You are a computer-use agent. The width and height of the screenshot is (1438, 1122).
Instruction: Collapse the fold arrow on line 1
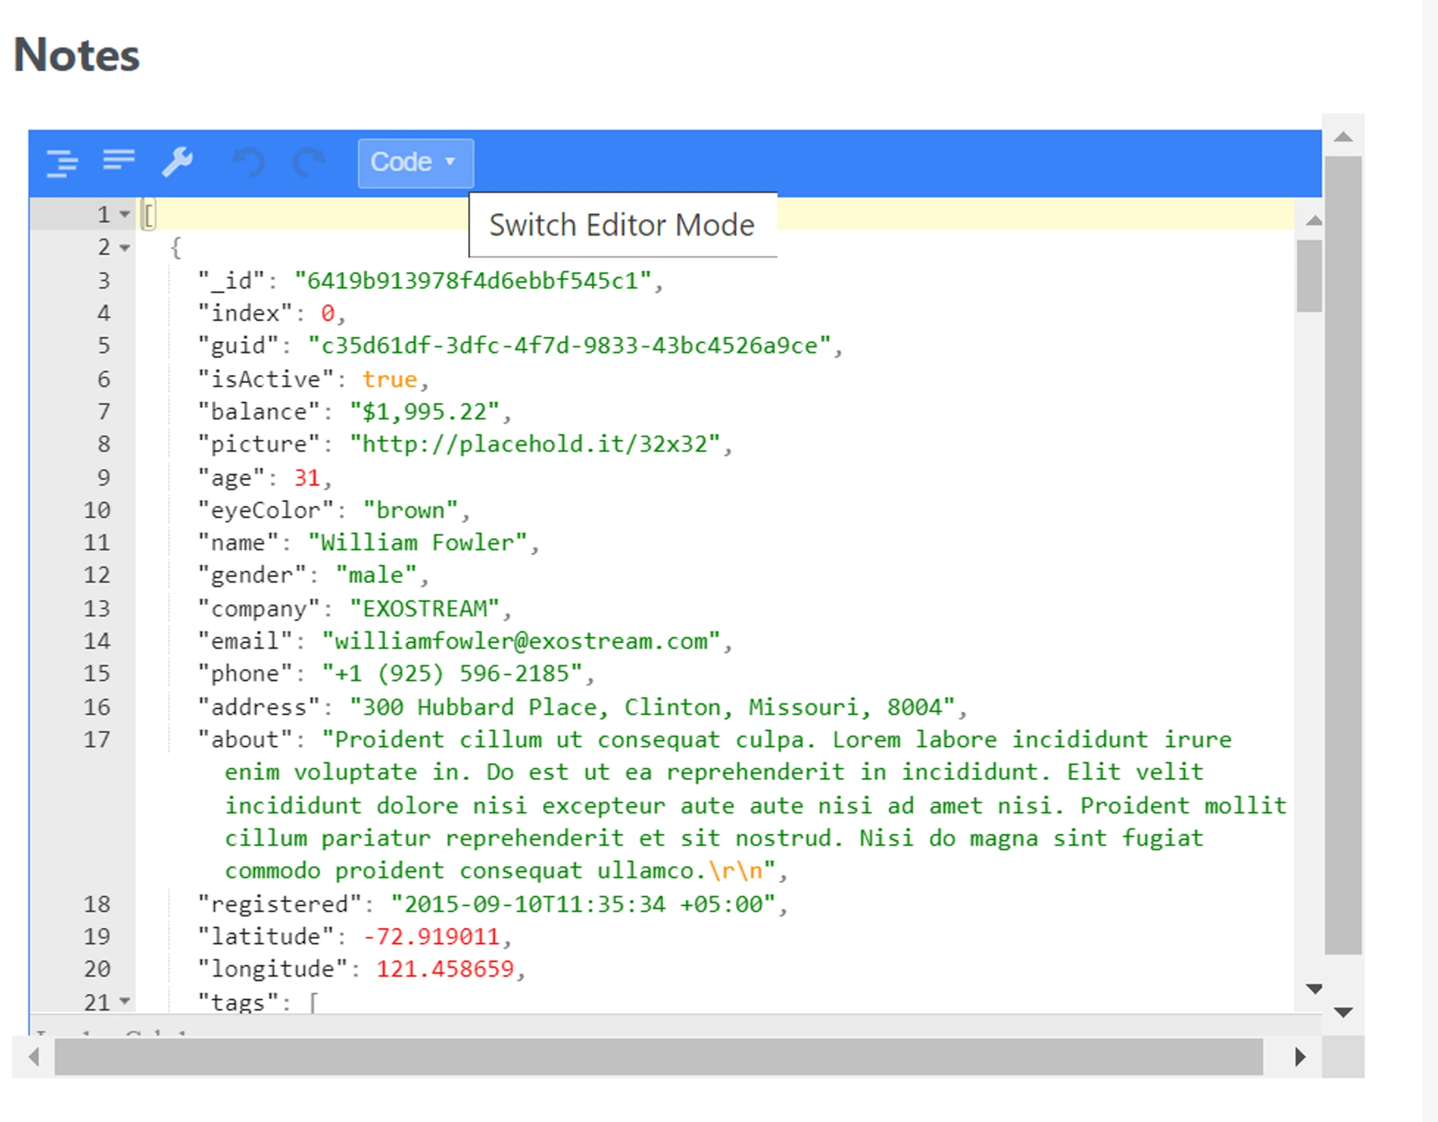click(x=125, y=215)
